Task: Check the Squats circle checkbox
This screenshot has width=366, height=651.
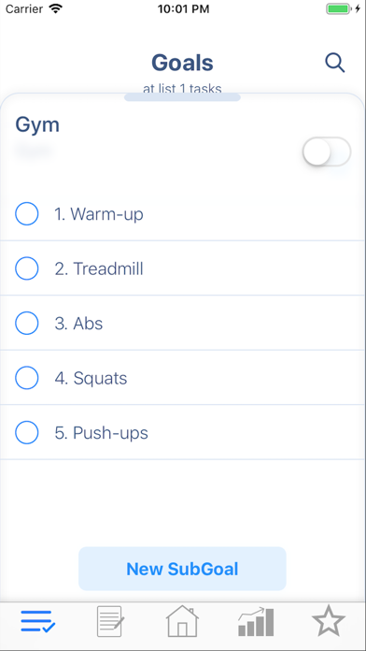Action: point(27,378)
